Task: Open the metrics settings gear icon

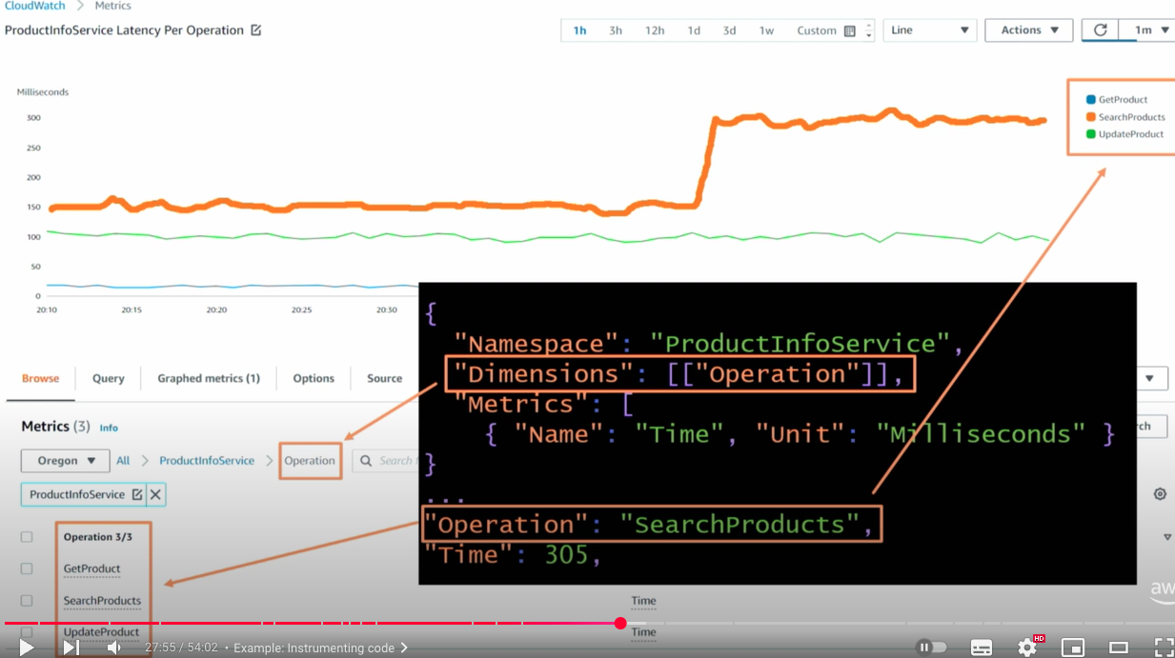Action: pos(1160,494)
